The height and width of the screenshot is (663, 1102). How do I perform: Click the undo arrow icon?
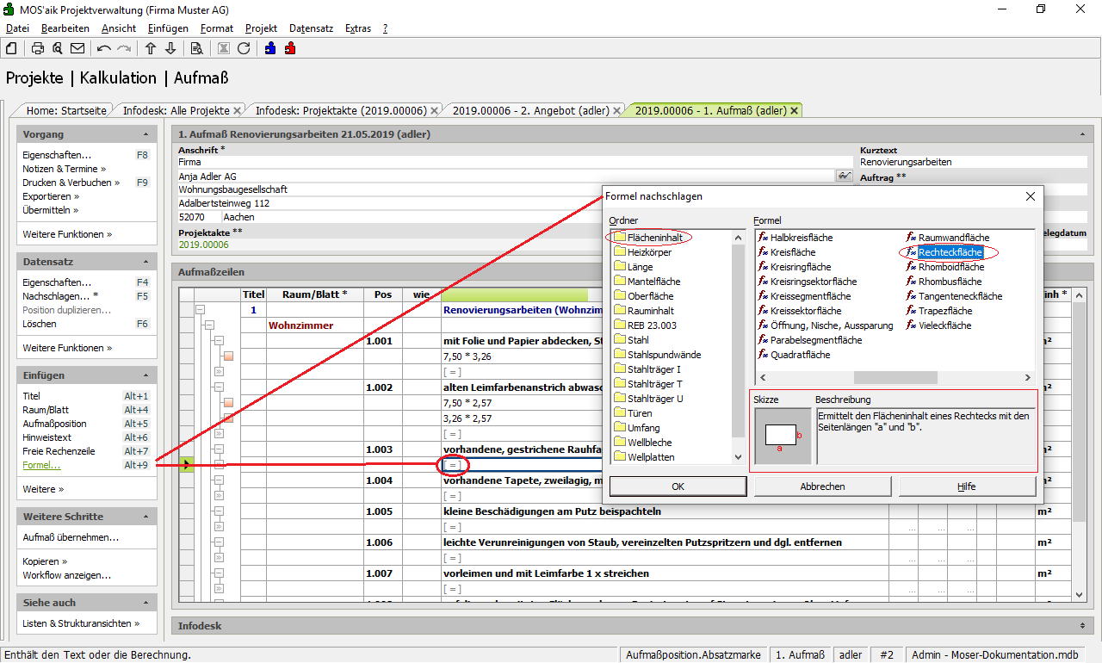point(104,48)
